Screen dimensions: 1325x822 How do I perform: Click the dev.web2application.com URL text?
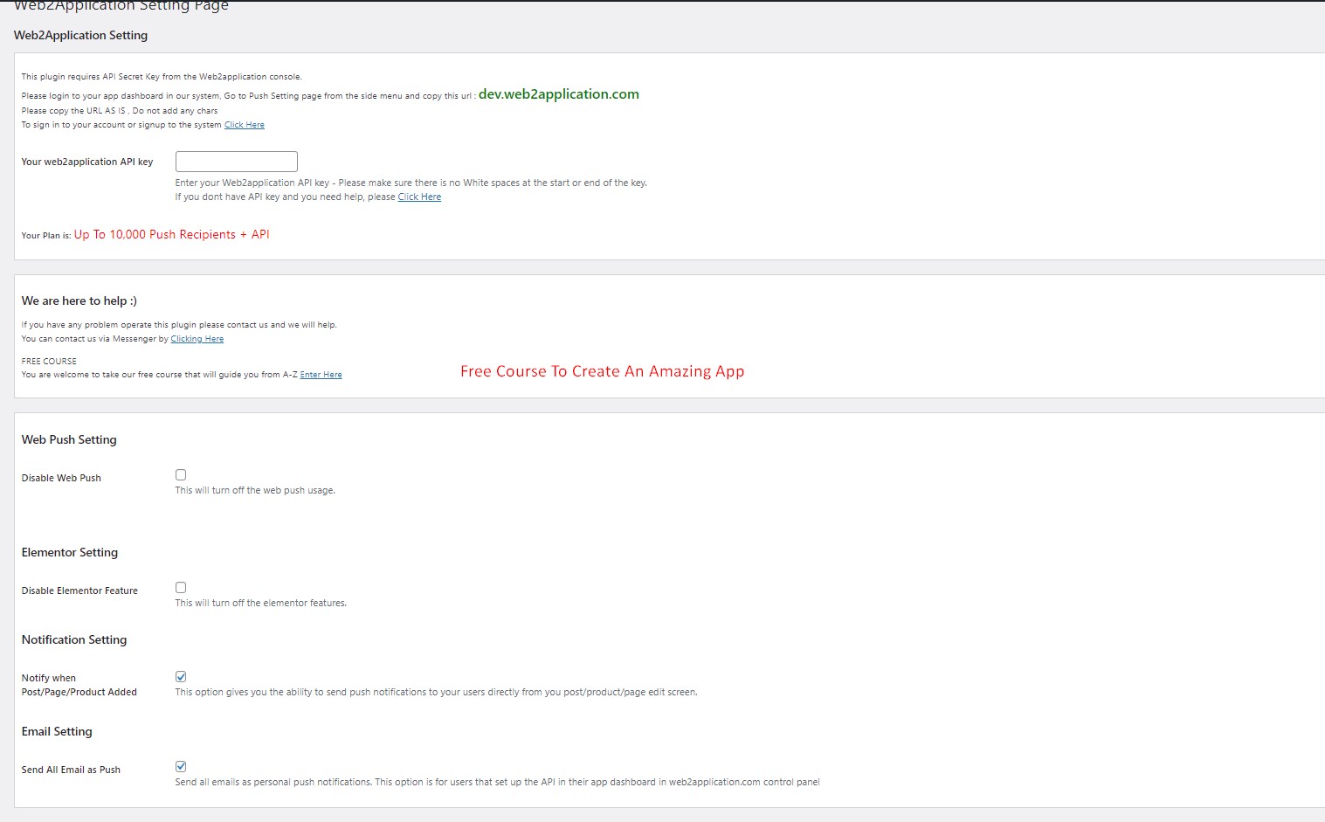point(559,94)
